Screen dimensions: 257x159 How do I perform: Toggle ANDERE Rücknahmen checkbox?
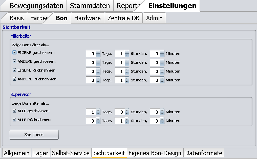[14, 79]
